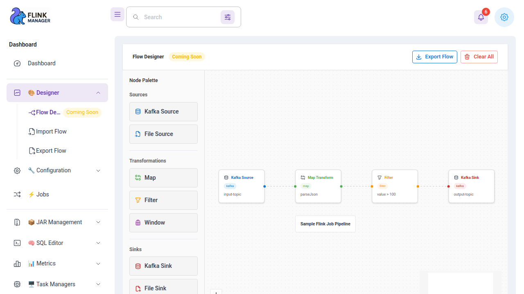Viewport: 524px width, 294px height.
Task: Click the Sample Flink Job Pipeline label
Action: point(325,224)
